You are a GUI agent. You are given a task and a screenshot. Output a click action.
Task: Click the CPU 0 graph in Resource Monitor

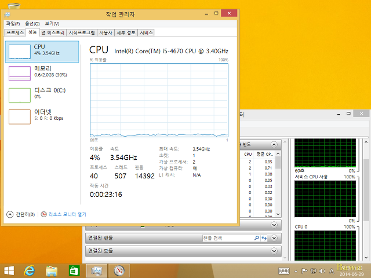[325, 246]
